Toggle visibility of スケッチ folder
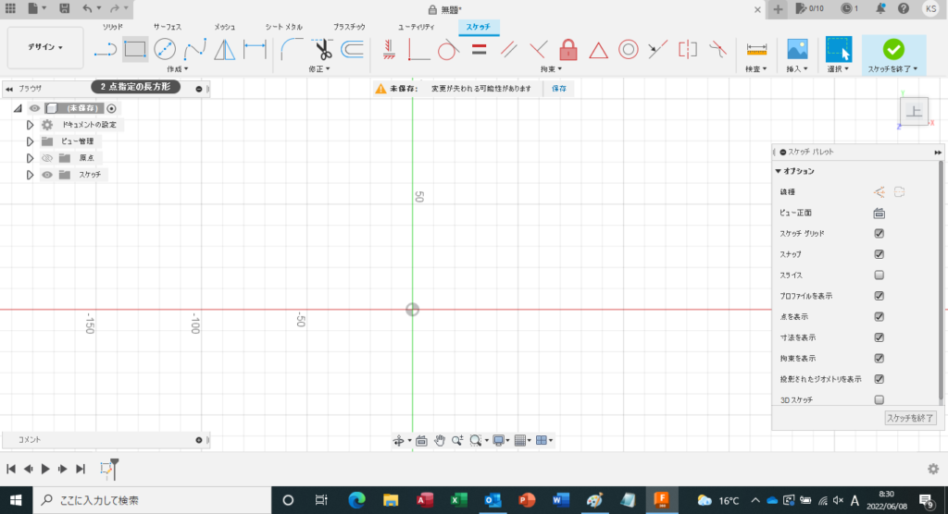 [x=46, y=175]
